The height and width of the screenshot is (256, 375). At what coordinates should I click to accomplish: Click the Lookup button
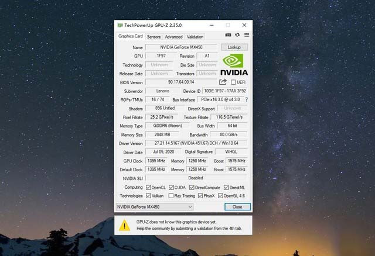[x=234, y=47]
